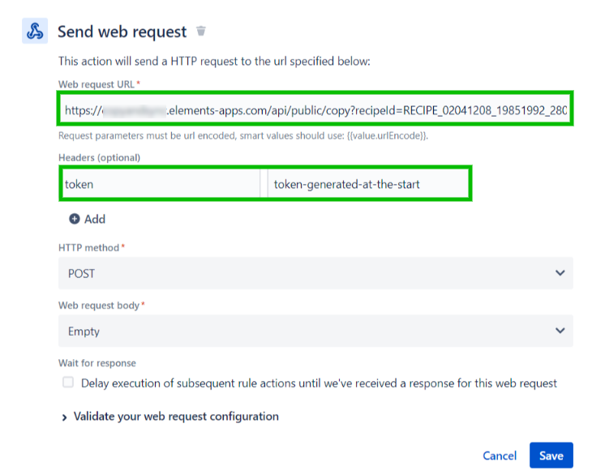
Task: Click the Cancel link
Action: pos(500,456)
